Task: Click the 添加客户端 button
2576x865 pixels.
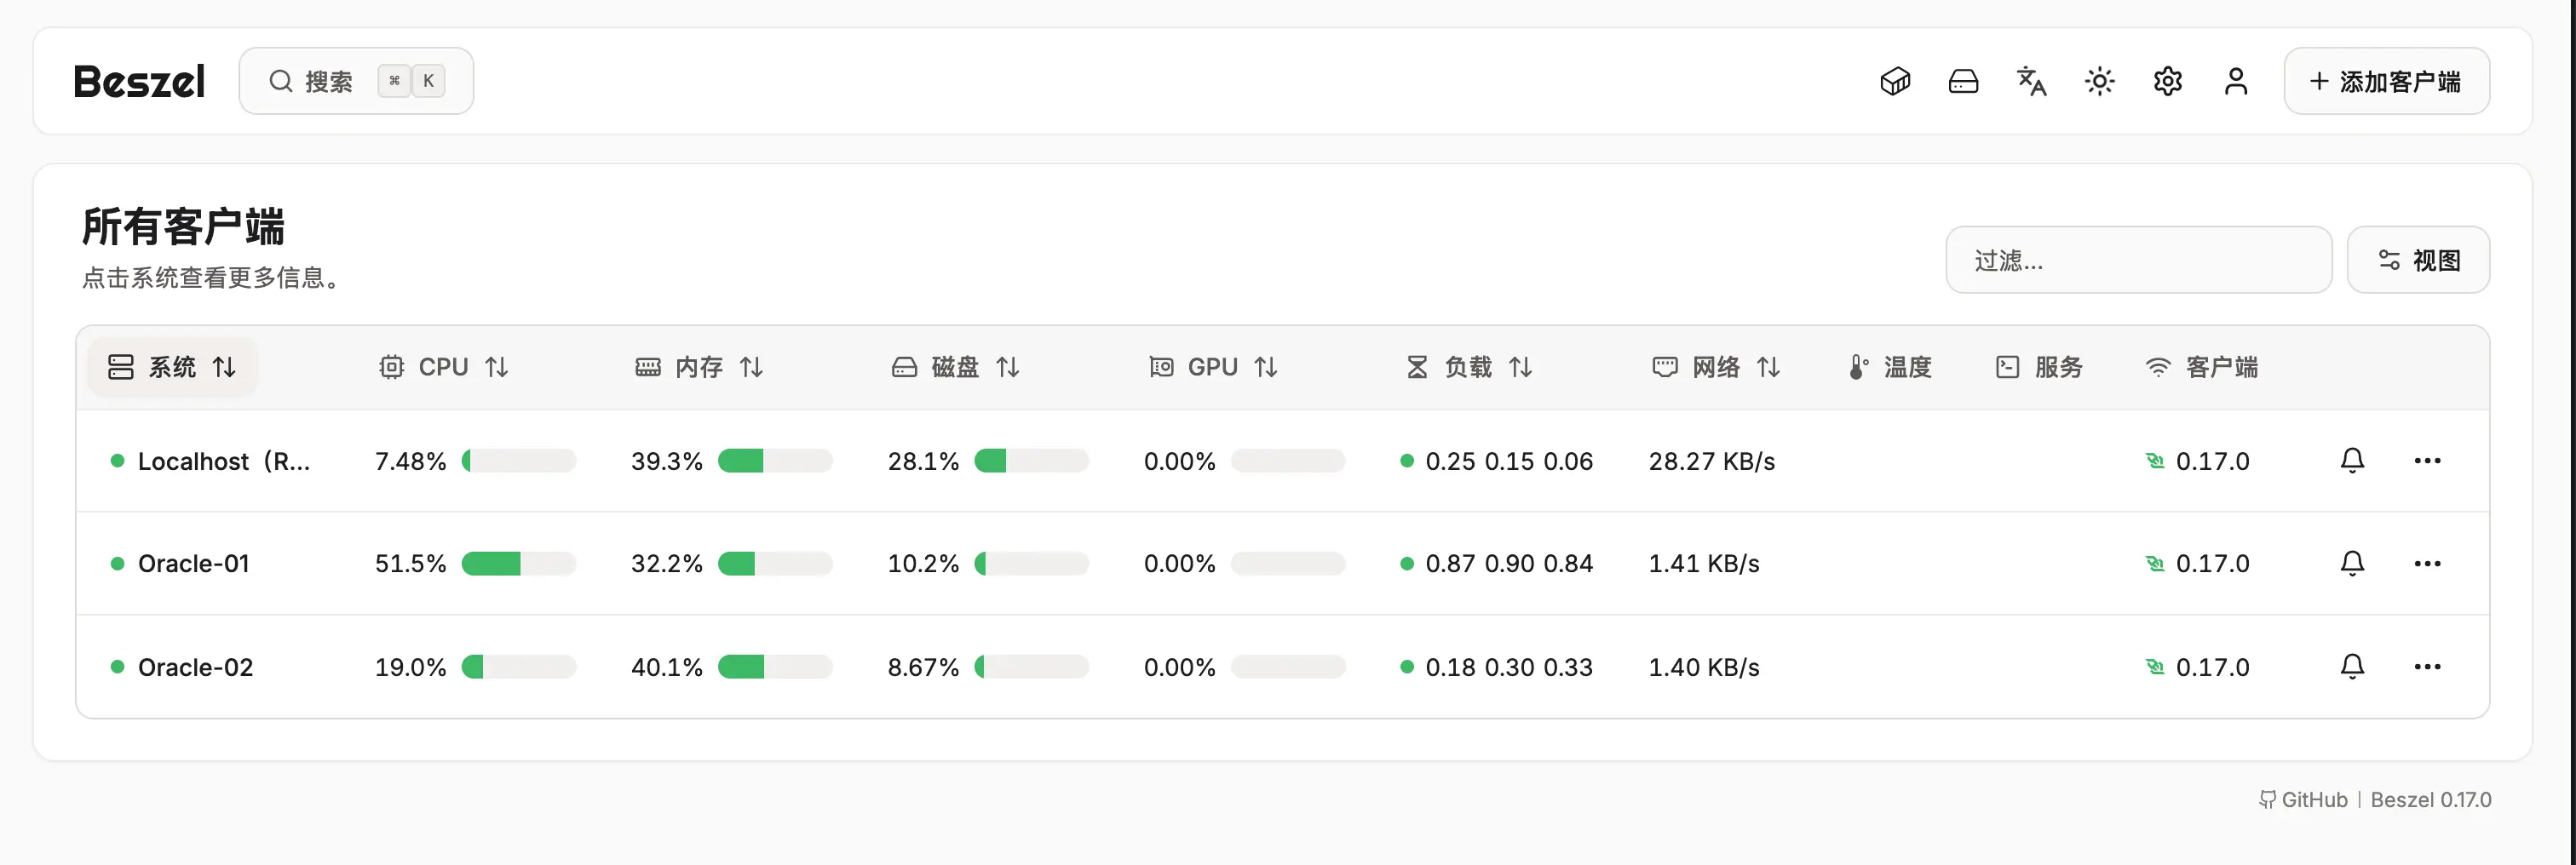Action: [x=2386, y=81]
